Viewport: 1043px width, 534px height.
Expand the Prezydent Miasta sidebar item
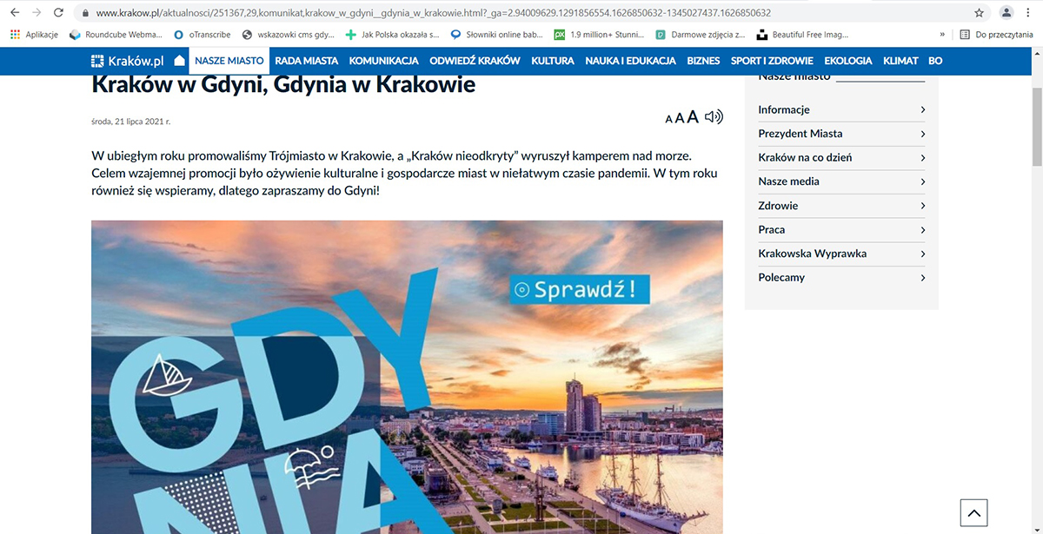[840, 134]
